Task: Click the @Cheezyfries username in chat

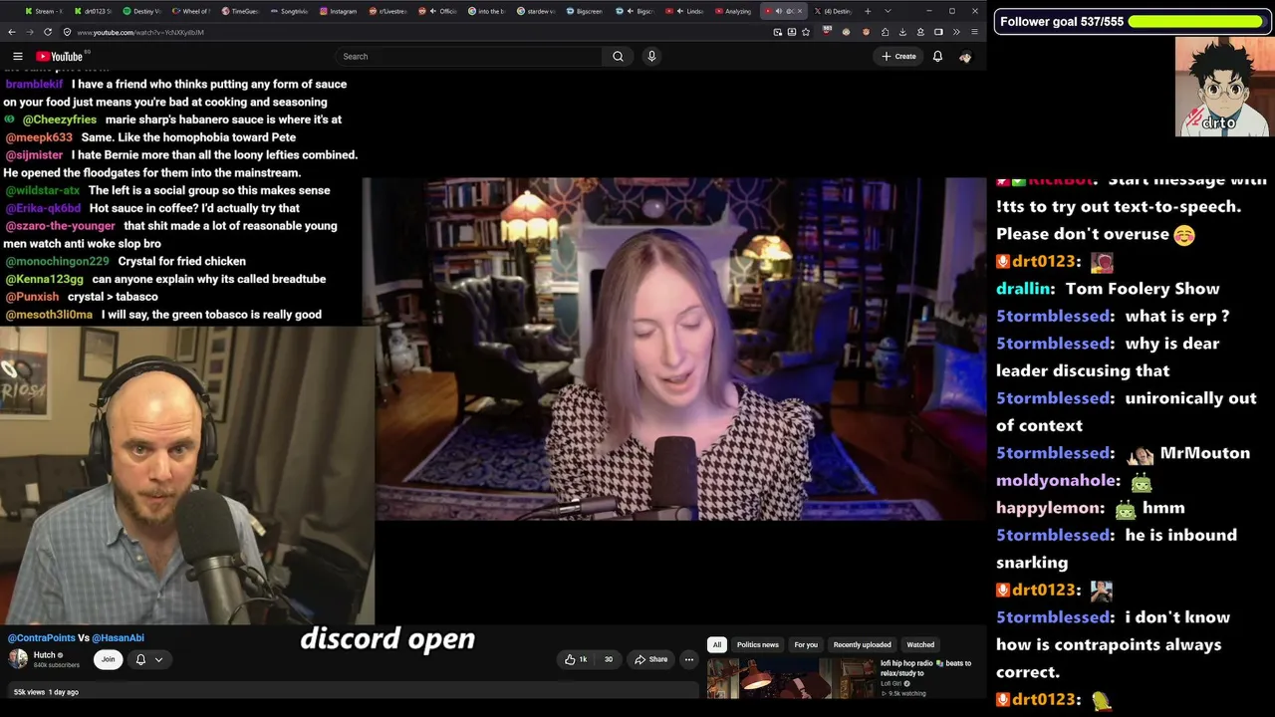Action: tap(60, 119)
